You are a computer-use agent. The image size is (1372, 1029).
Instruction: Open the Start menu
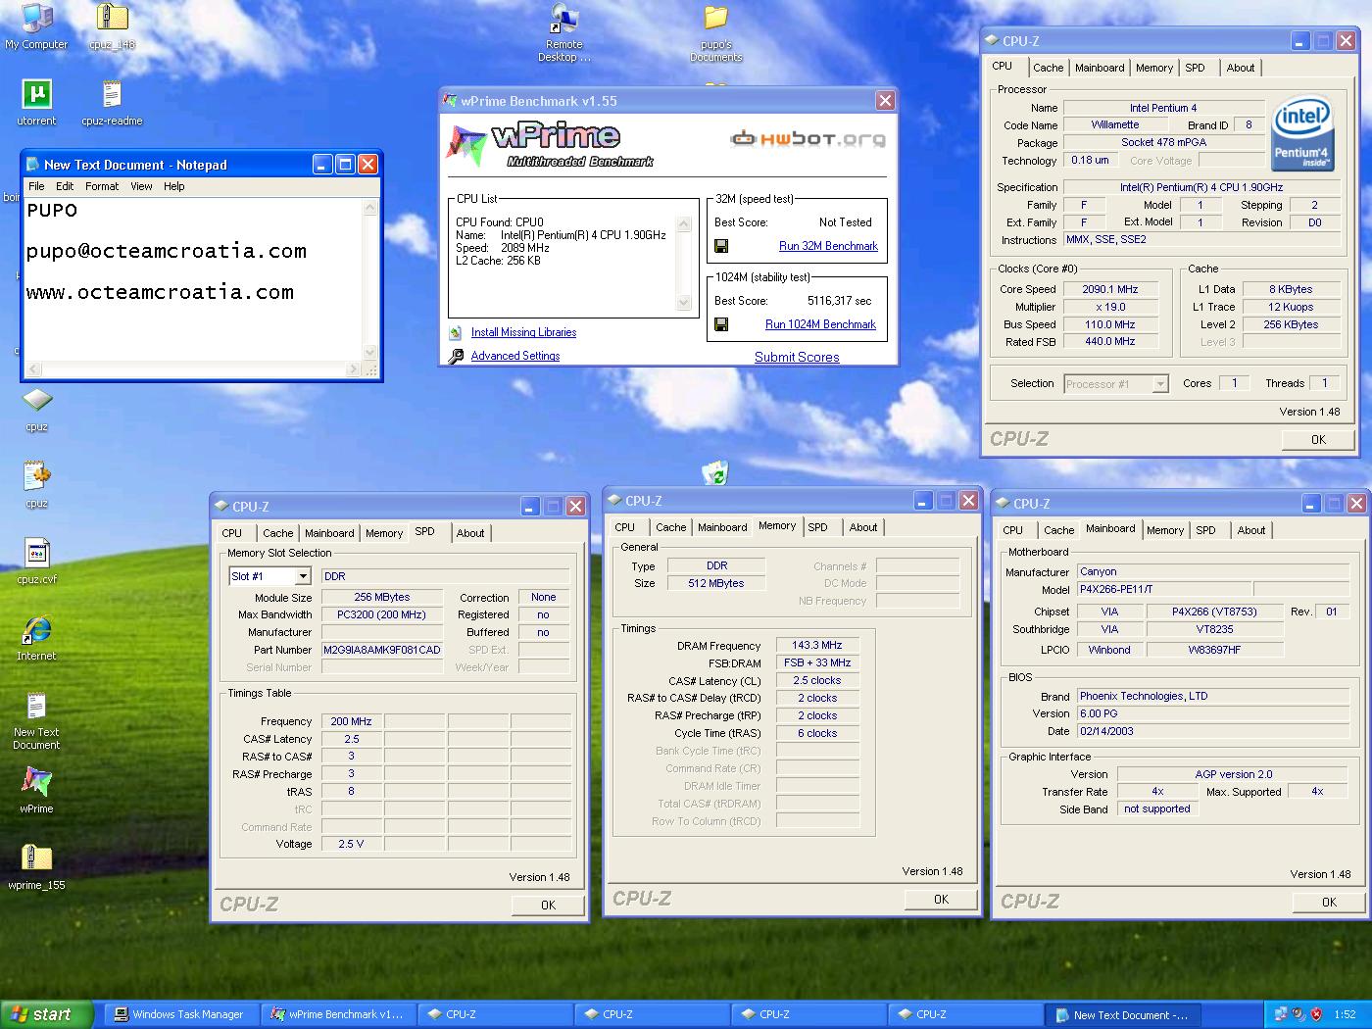47,1014
